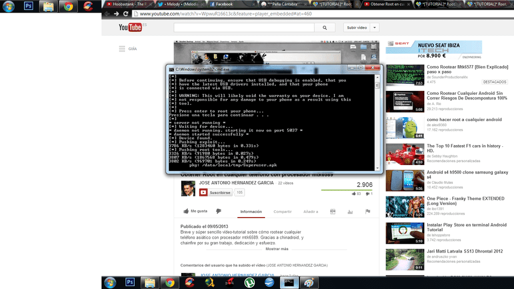Open the OpenOffice seagull icon
This screenshot has height=289, width=514.
(x=269, y=283)
